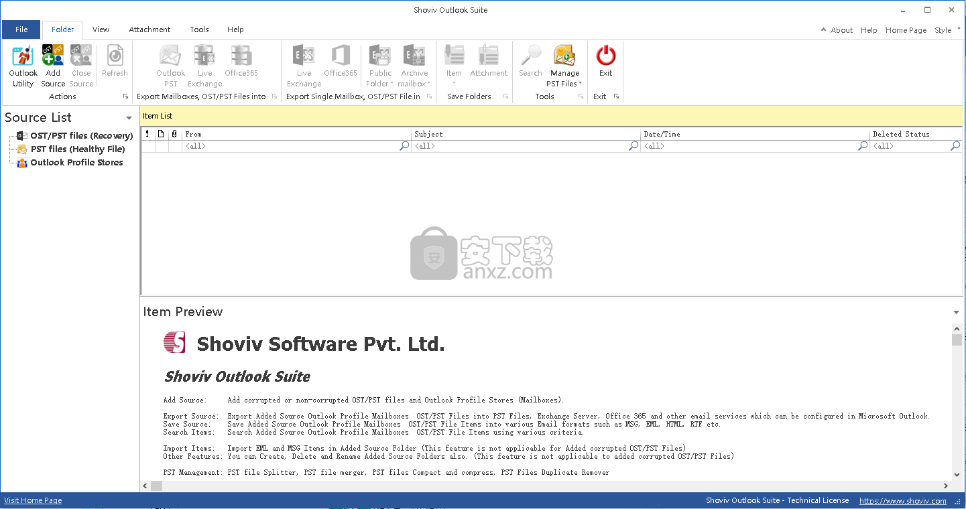Image resolution: width=966 pixels, height=509 pixels.
Task: Export single mailbox to Office365
Action: (341, 62)
